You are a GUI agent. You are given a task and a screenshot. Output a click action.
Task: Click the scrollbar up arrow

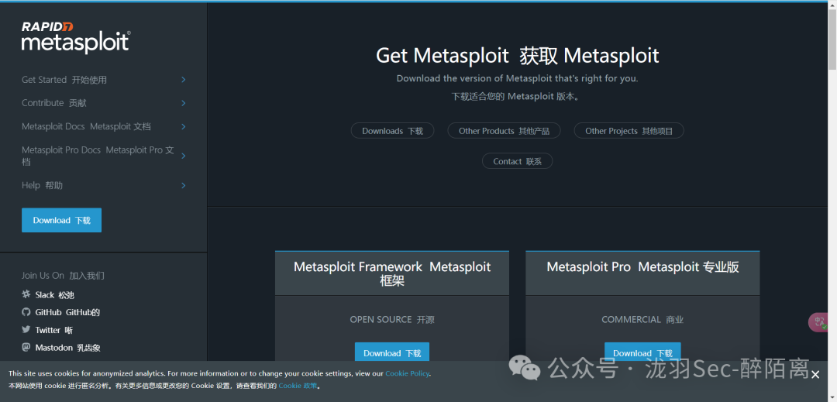(x=832, y=5)
